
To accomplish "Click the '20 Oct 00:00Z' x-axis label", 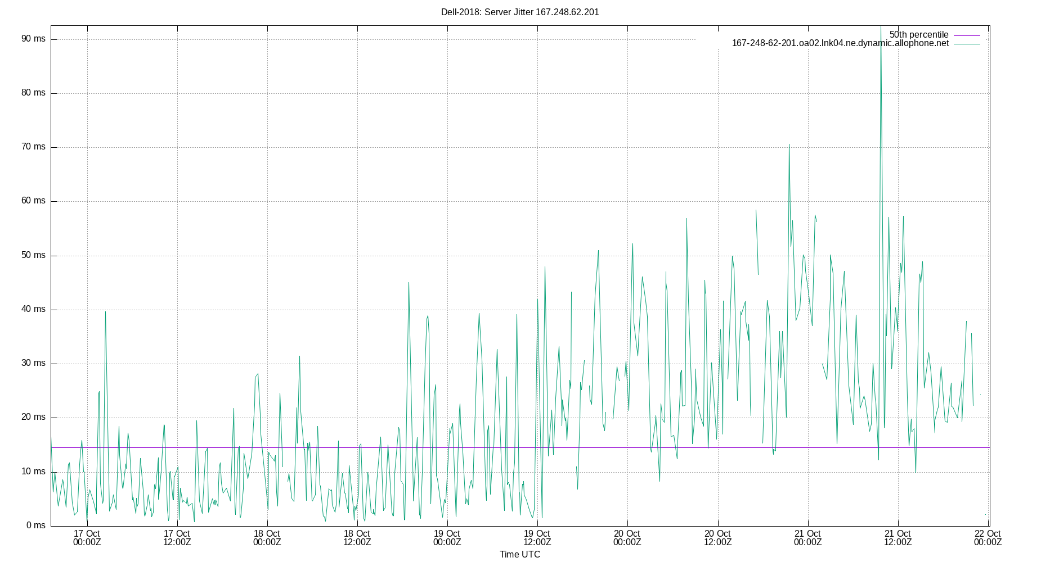I will [627, 538].
